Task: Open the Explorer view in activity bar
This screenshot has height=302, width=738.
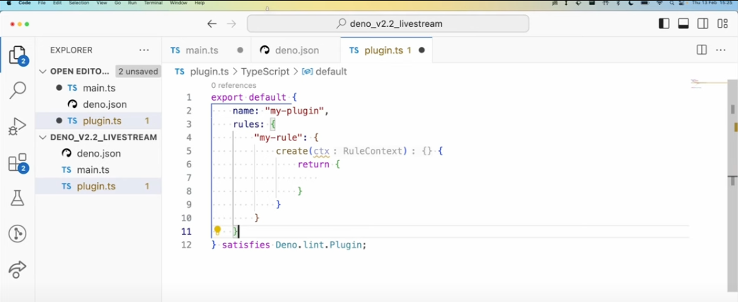Action: pos(18,55)
